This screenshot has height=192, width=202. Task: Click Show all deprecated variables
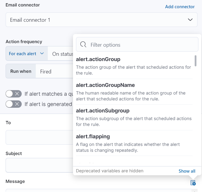coord(187,171)
